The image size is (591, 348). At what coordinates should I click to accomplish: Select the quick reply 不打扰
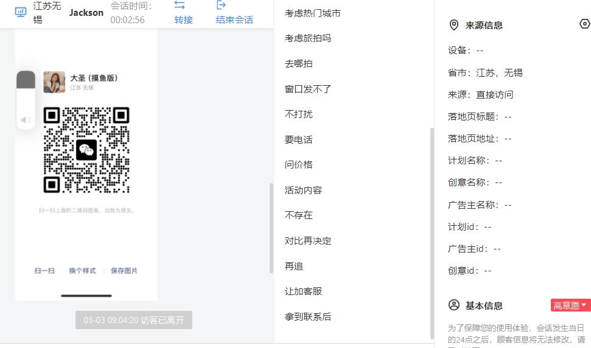point(298,114)
